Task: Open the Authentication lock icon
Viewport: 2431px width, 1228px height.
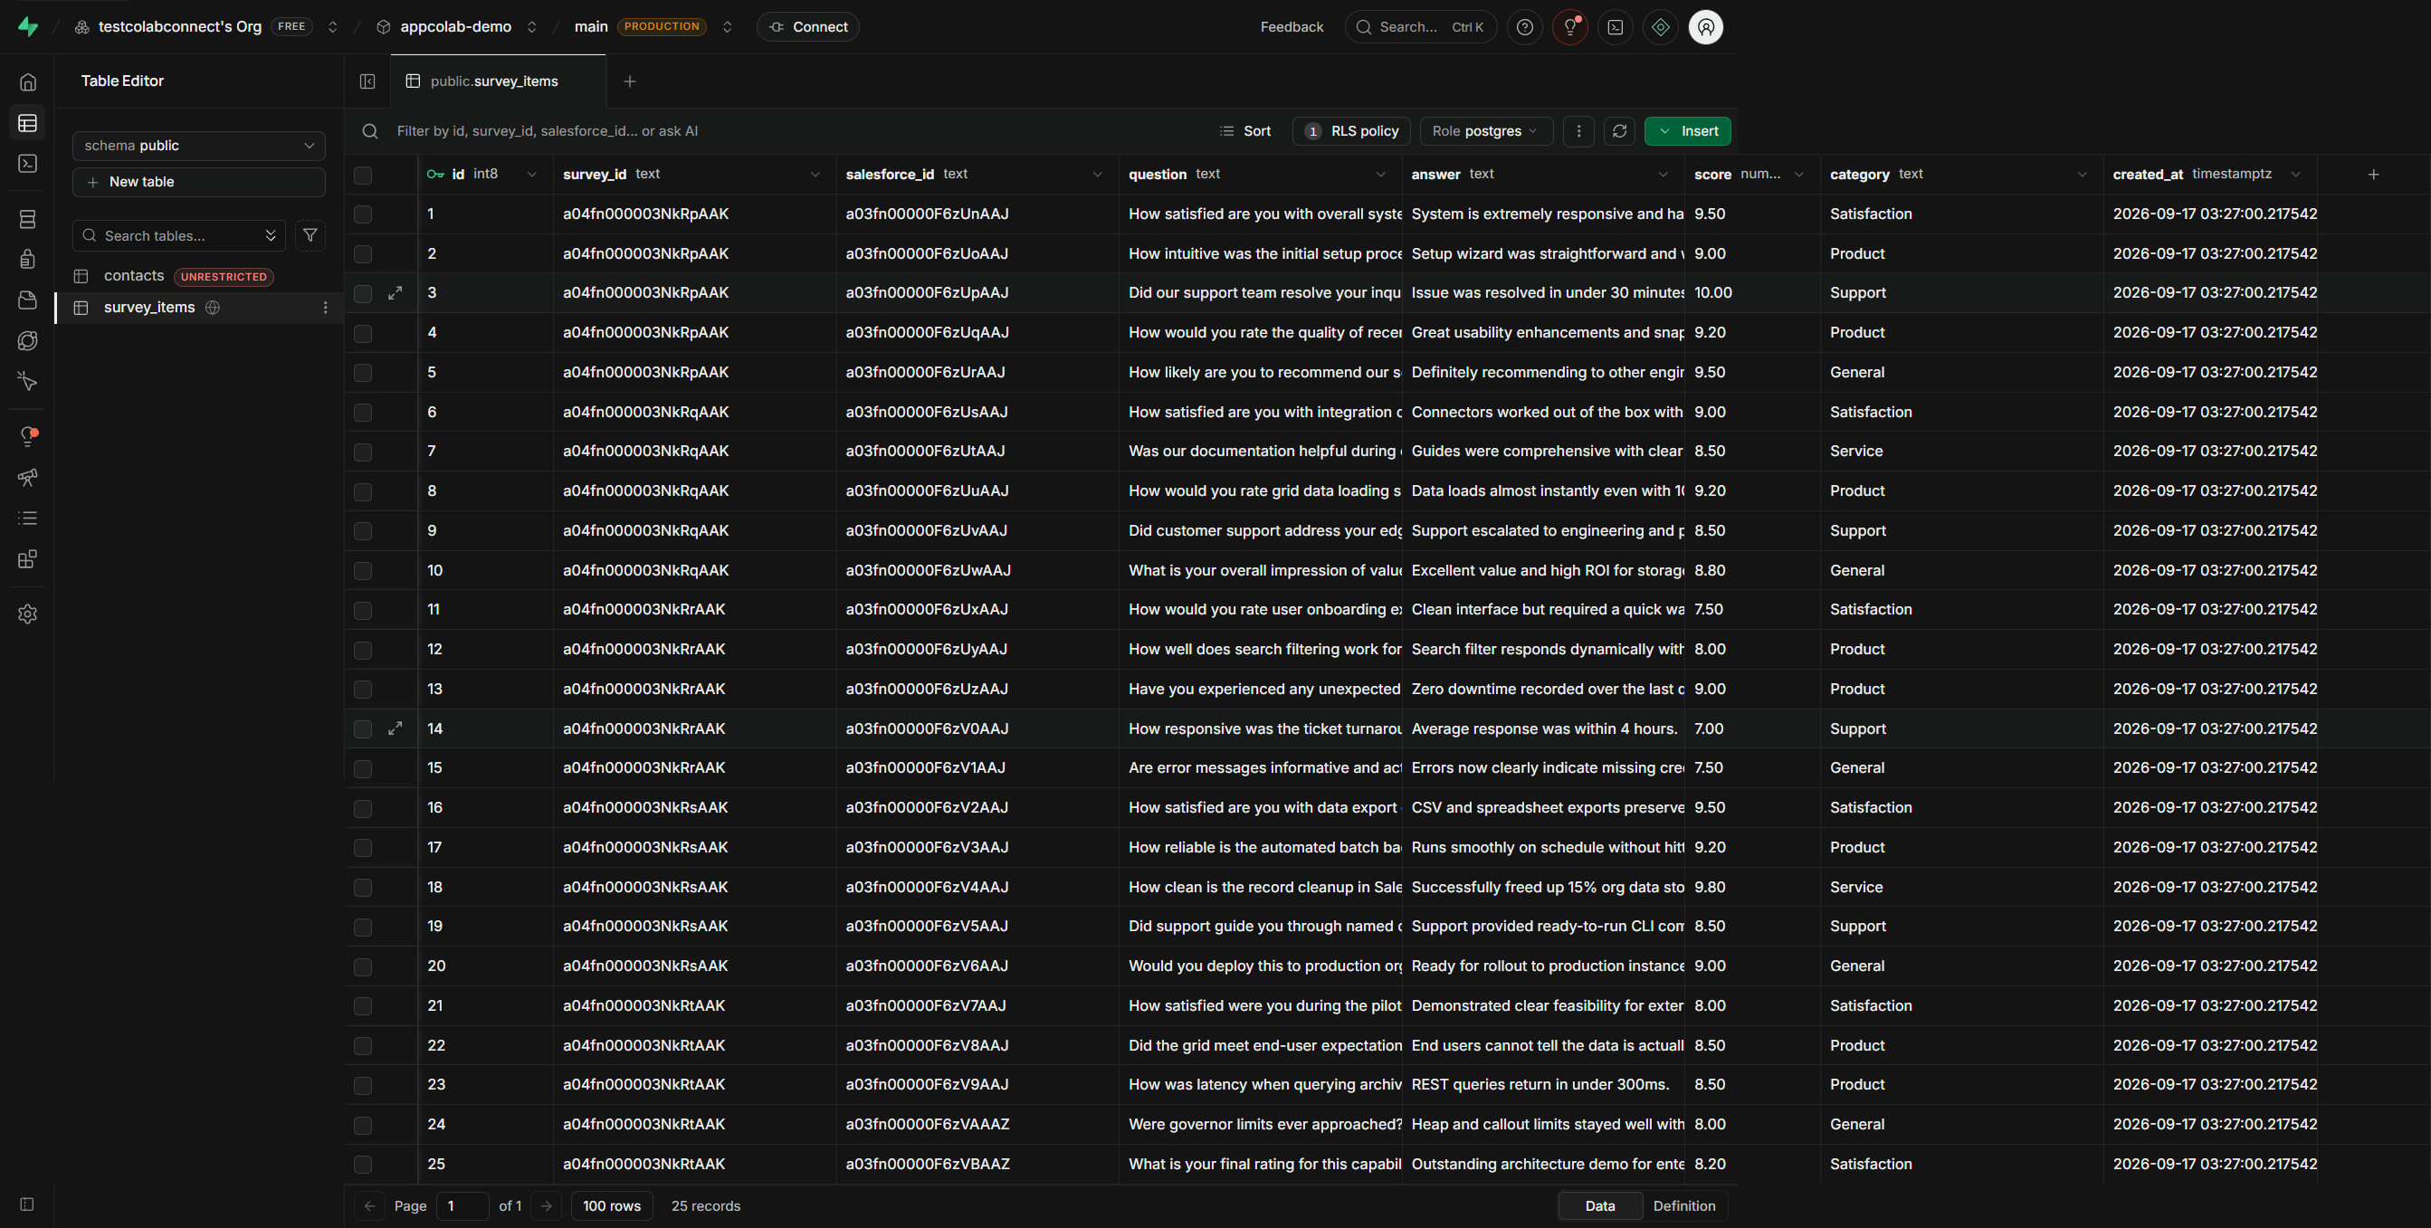Action: [x=27, y=260]
